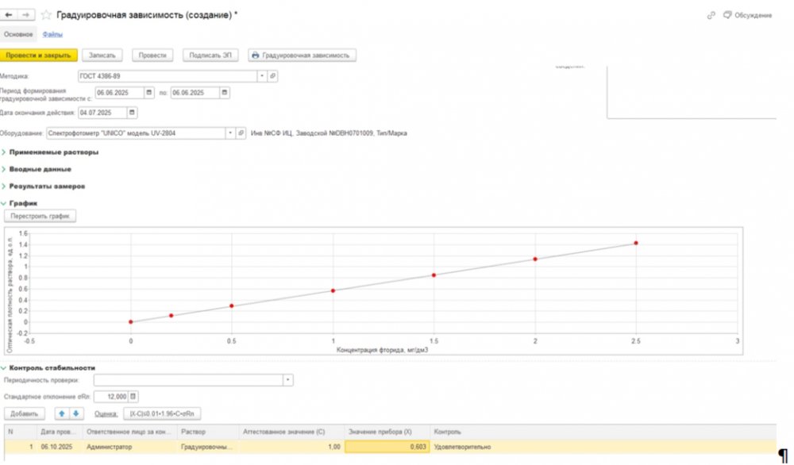Open the calculator for Стандартное отклонение

133,396
